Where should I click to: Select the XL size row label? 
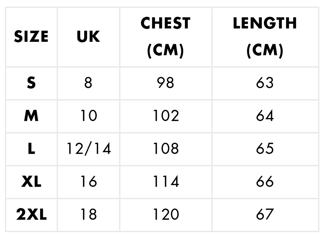point(31,182)
